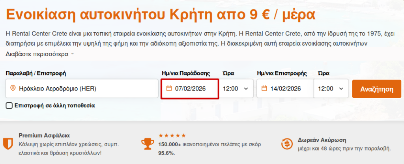Click the location pin icon in pickup field

[x=13, y=88]
